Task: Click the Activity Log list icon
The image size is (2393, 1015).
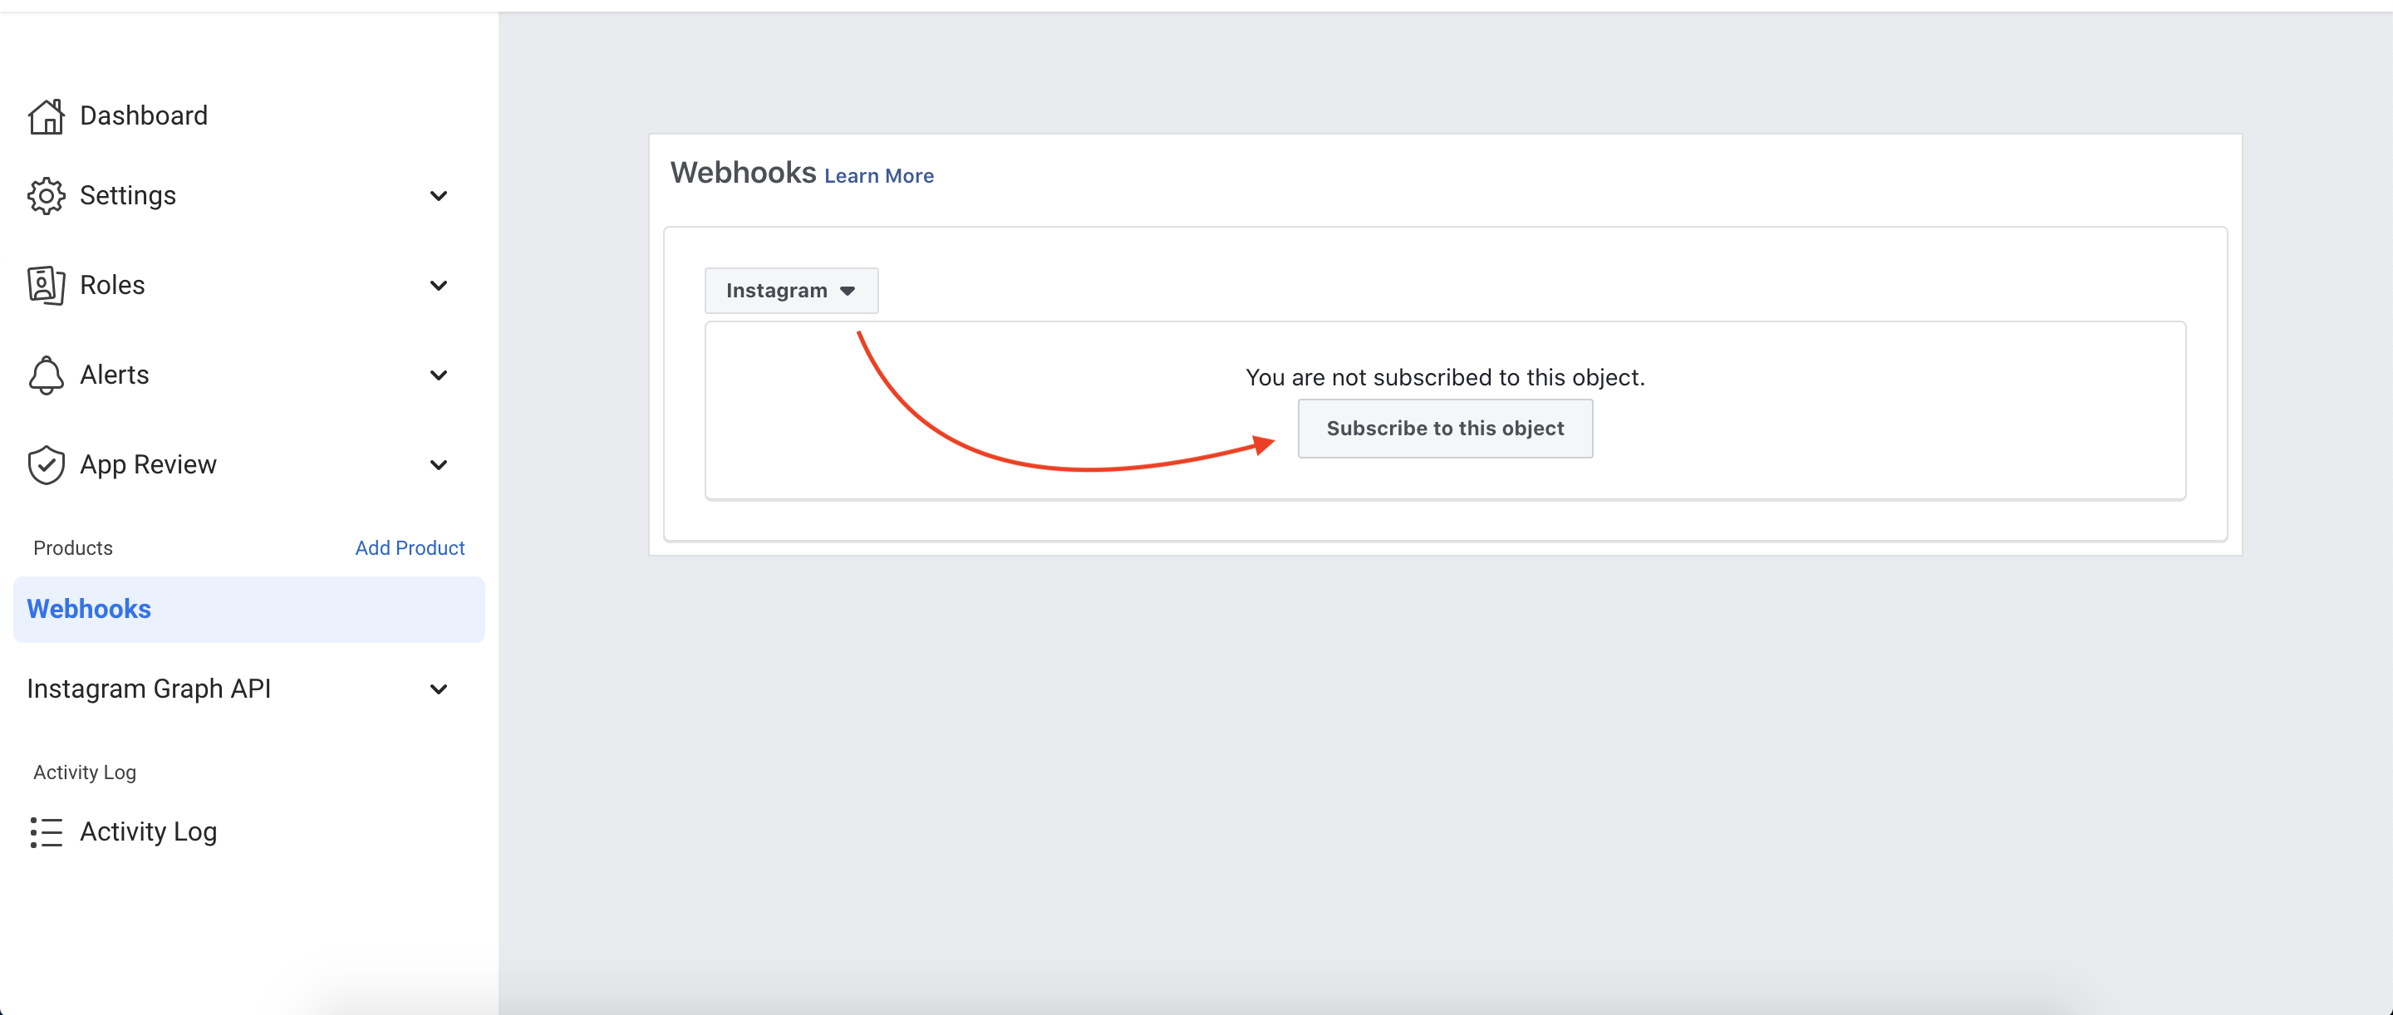Action: coord(46,832)
